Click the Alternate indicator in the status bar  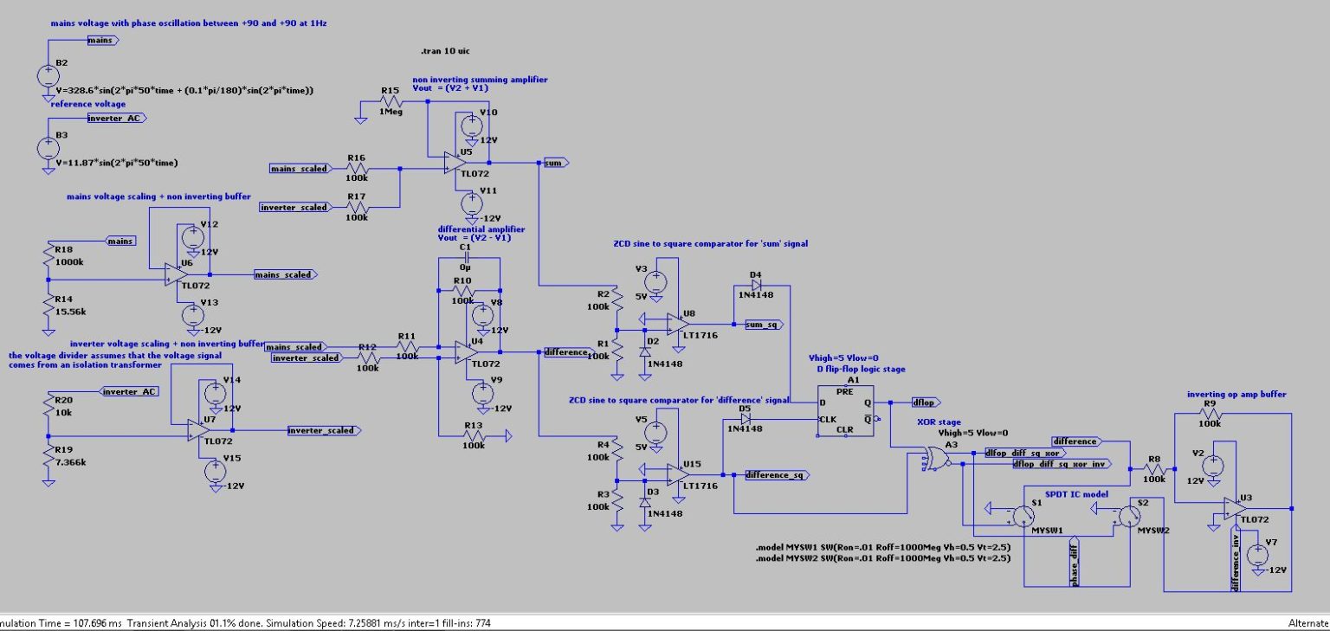(1309, 623)
